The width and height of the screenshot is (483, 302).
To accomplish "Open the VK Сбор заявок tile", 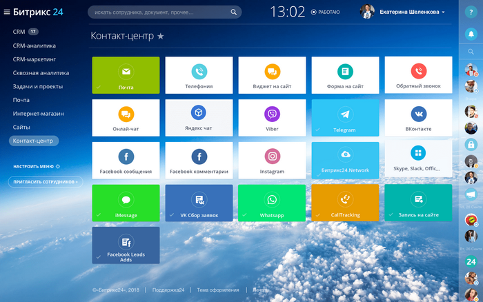I will click(x=199, y=203).
